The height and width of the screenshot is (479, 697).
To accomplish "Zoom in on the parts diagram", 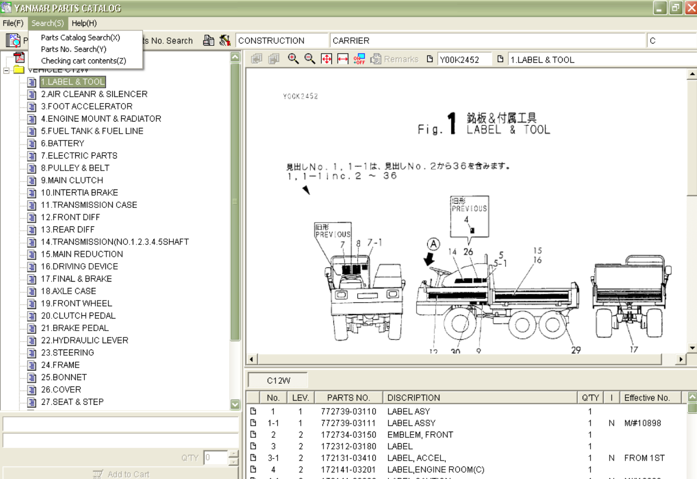I will (x=293, y=59).
